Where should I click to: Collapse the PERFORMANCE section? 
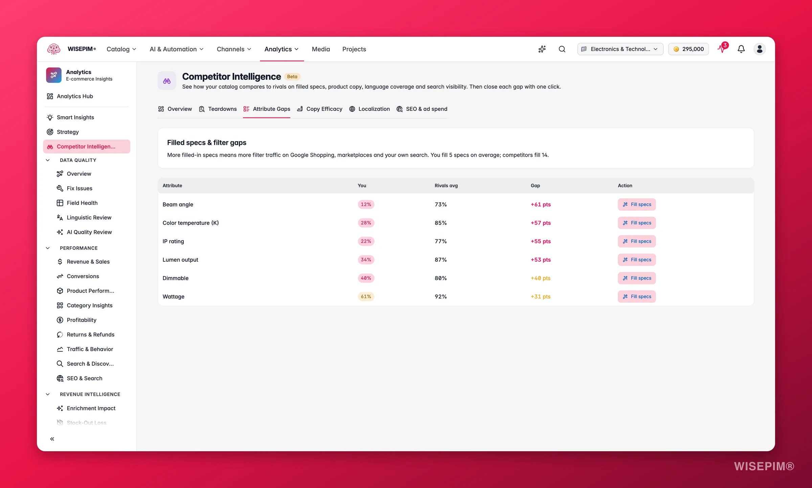48,248
